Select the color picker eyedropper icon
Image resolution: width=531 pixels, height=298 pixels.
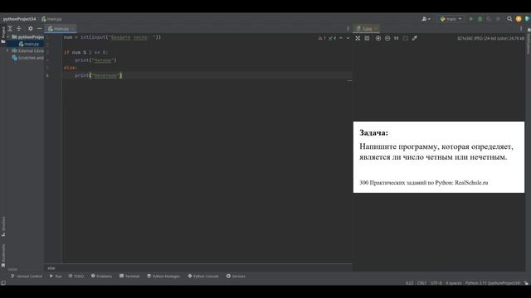pos(415,38)
